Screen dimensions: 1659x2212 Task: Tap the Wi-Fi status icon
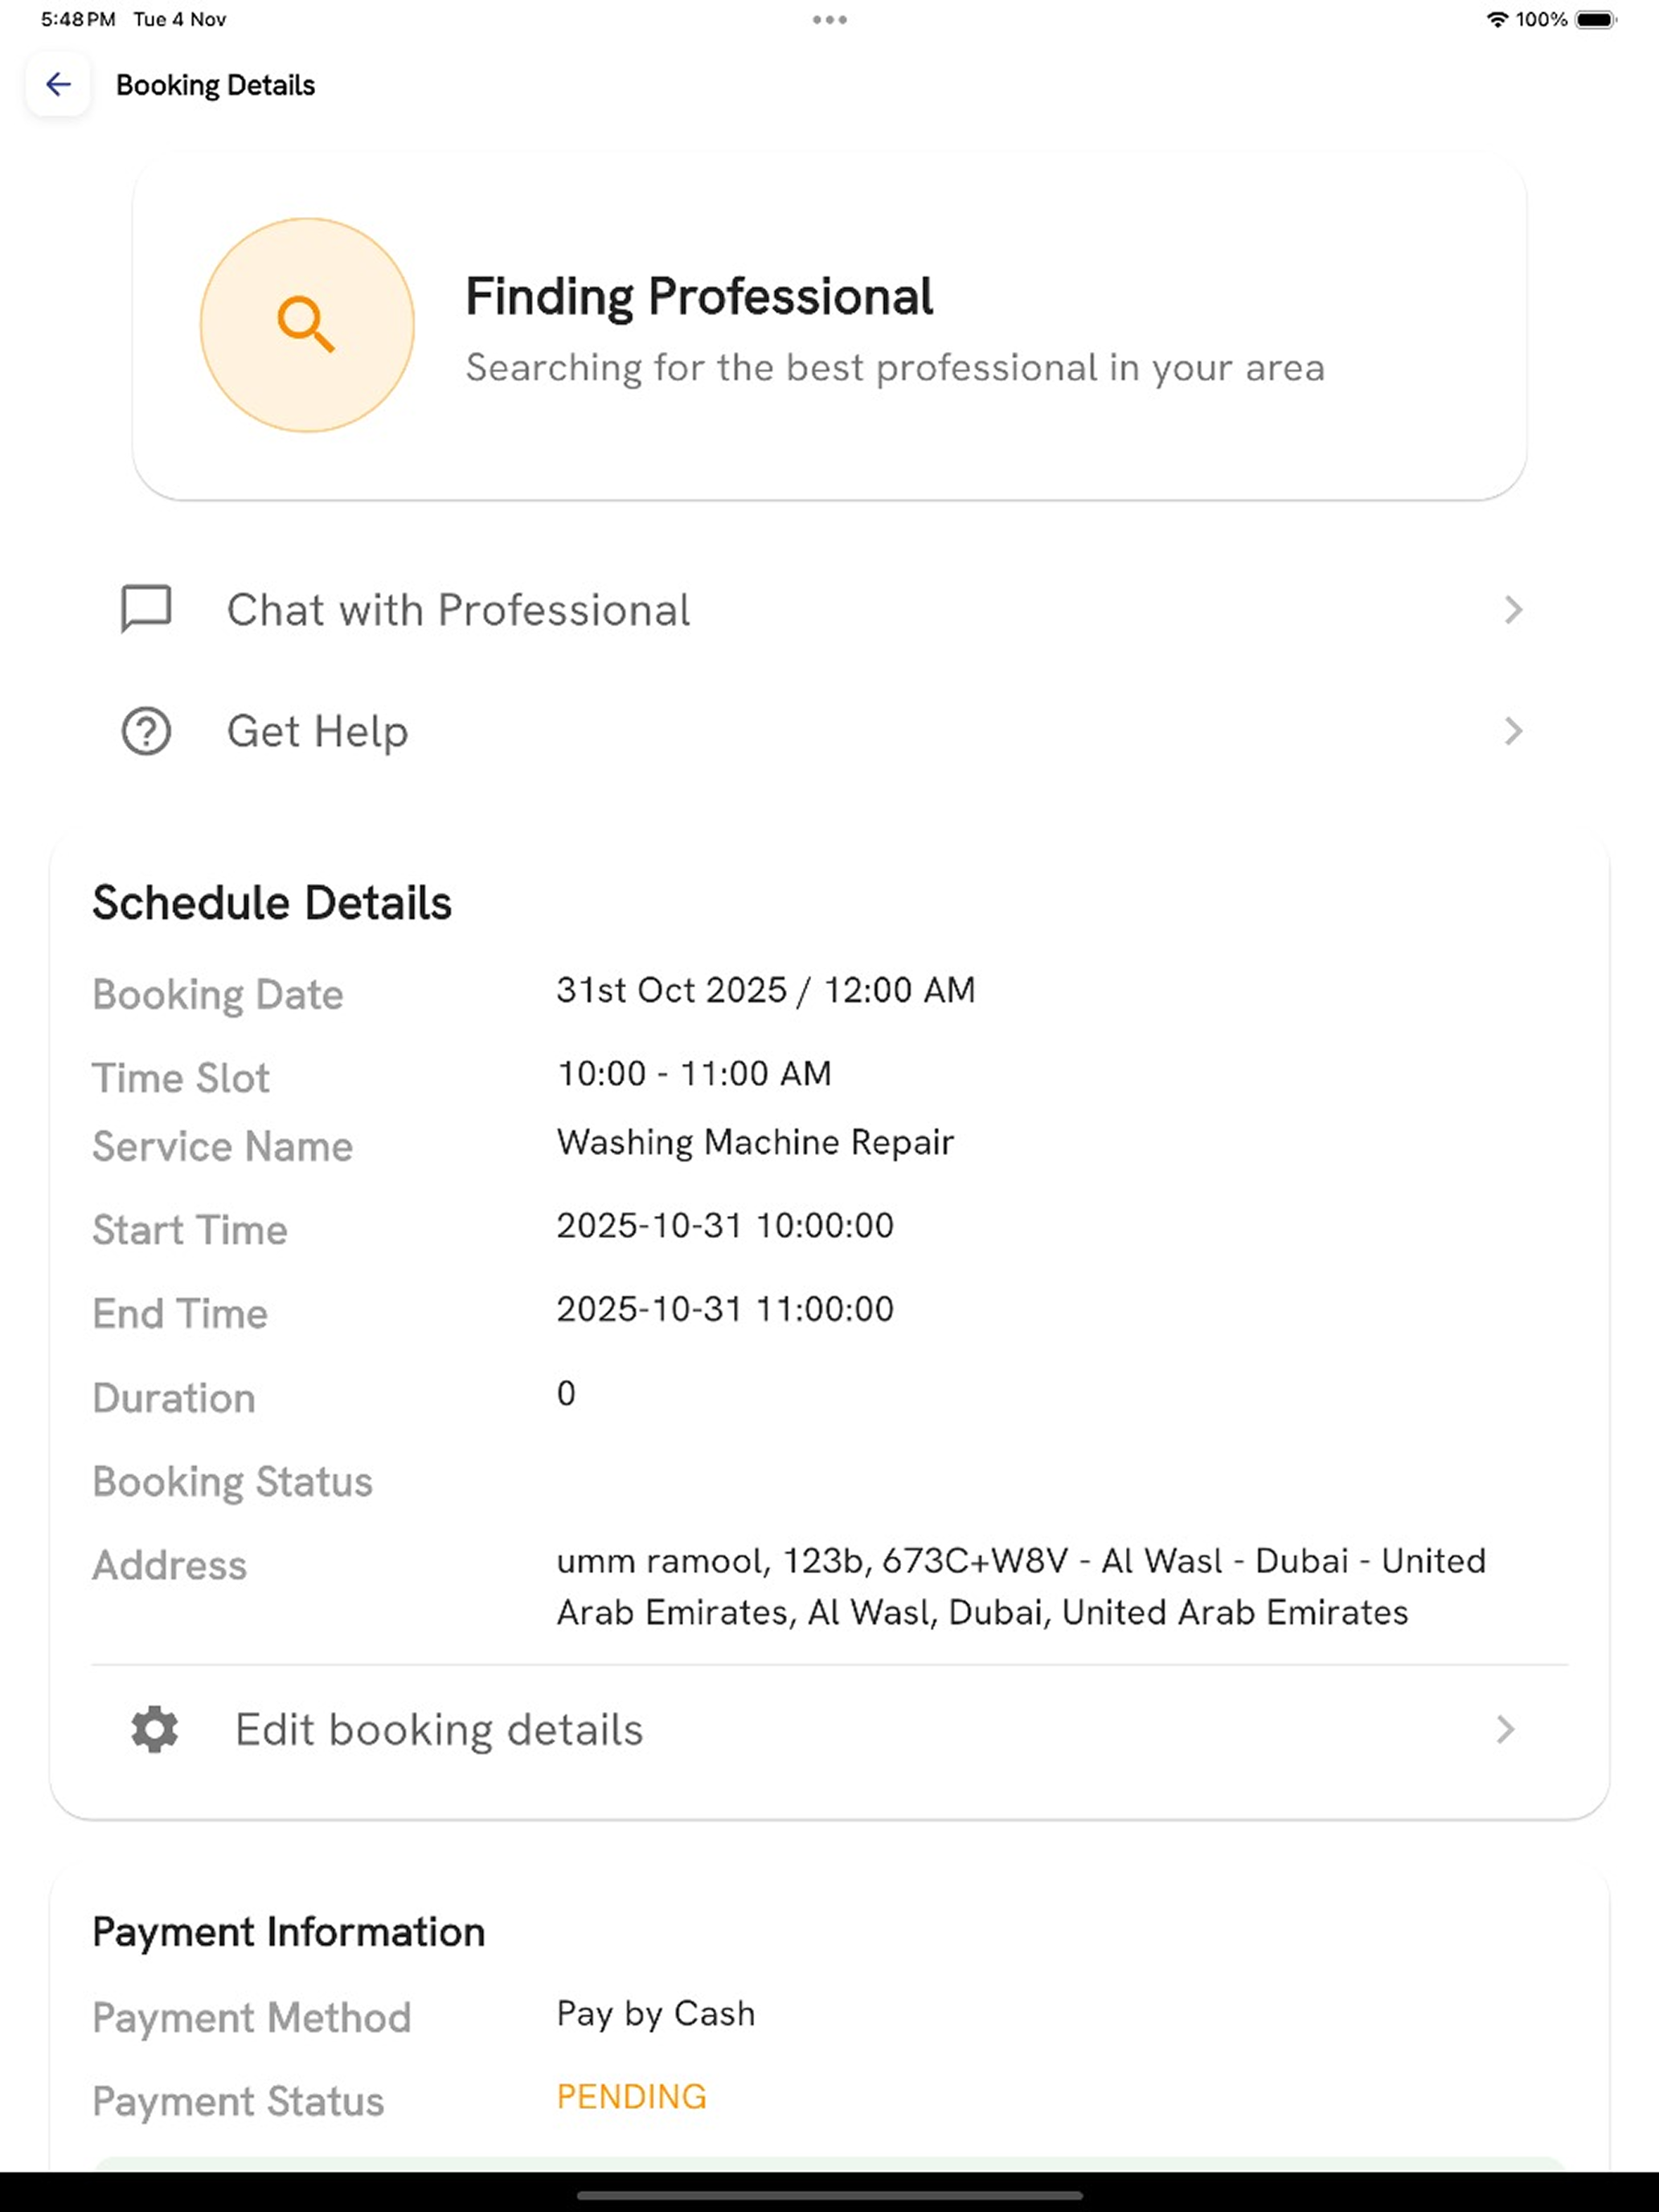click(1497, 19)
